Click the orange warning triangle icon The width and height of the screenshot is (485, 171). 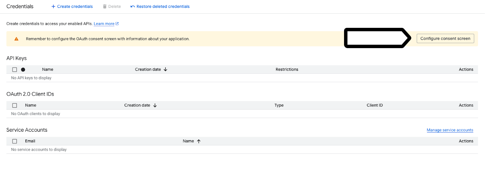pos(16,39)
